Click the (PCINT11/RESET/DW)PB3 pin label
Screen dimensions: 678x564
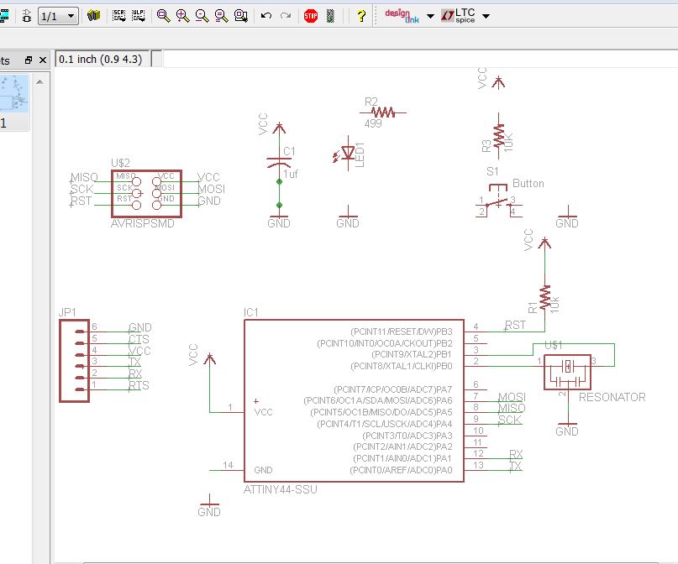coord(402,332)
